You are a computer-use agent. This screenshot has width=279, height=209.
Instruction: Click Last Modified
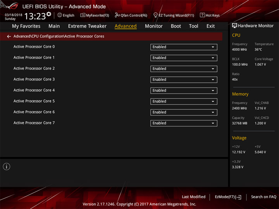point(194,197)
